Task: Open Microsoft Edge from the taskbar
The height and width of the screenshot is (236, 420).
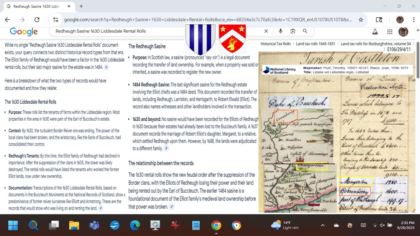Action: (135, 226)
